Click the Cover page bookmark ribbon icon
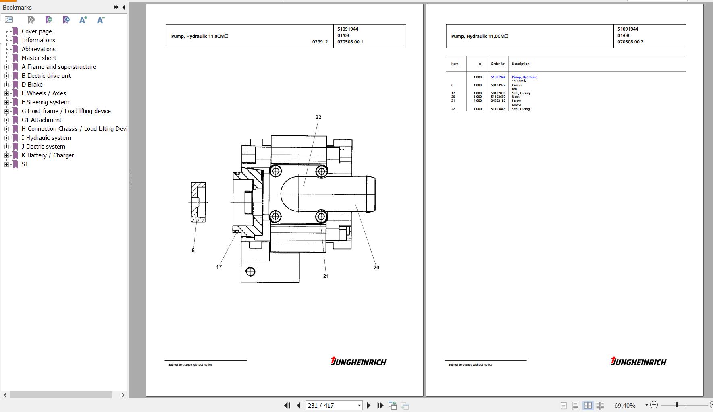The height and width of the screenshot is (412, 713). 15,31
